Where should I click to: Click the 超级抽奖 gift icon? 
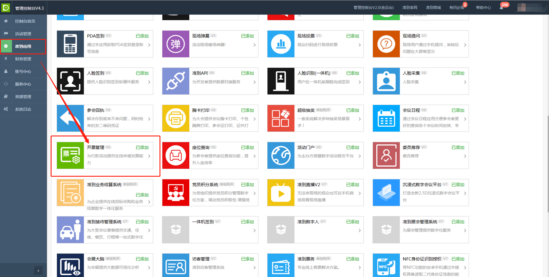coord(281,118)
